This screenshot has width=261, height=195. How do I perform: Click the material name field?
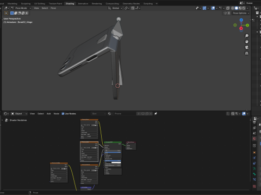coord(125,114)
